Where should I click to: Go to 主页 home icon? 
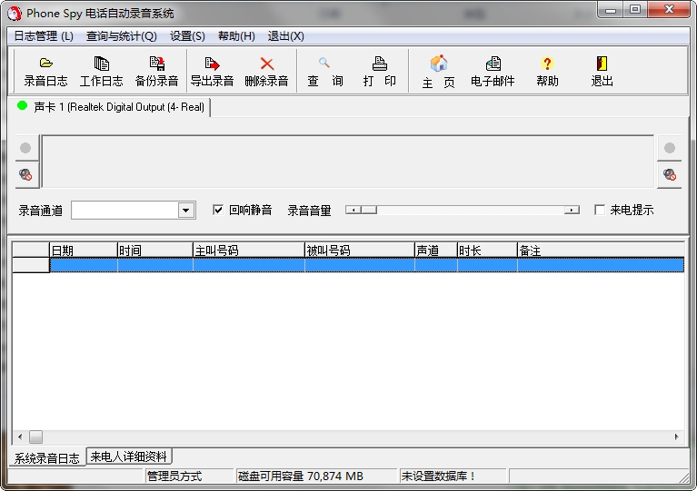point(438,71)
